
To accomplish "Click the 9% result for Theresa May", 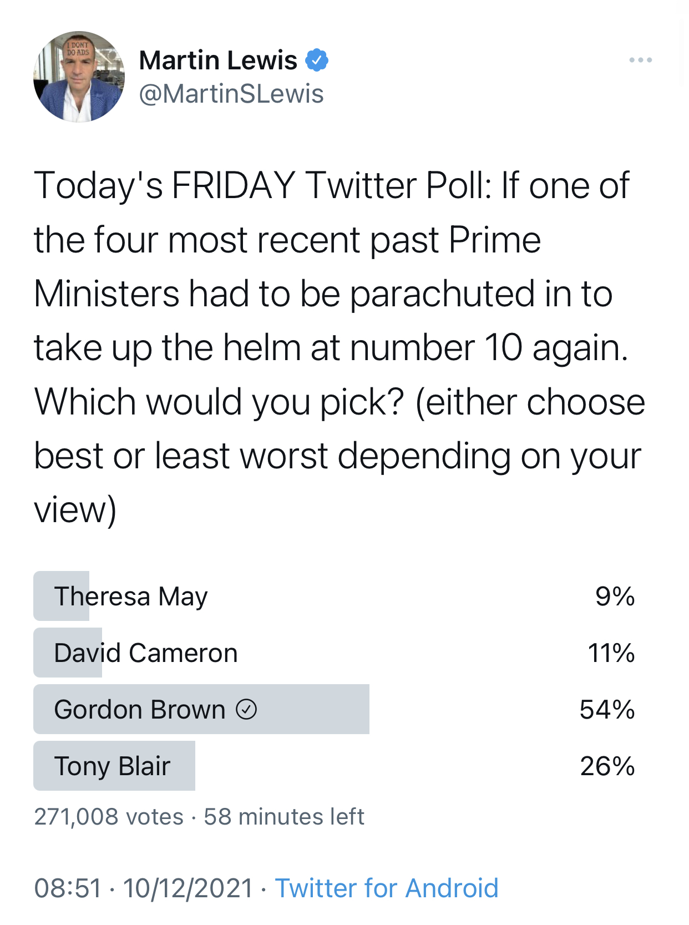I will [615, 597].
